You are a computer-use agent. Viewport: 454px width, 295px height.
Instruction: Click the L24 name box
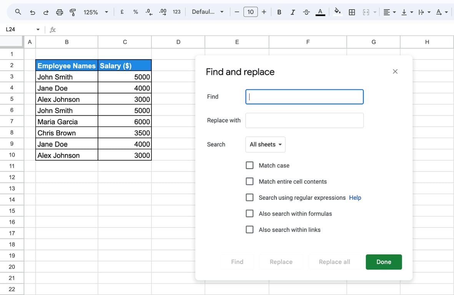(x=17, y=30)
